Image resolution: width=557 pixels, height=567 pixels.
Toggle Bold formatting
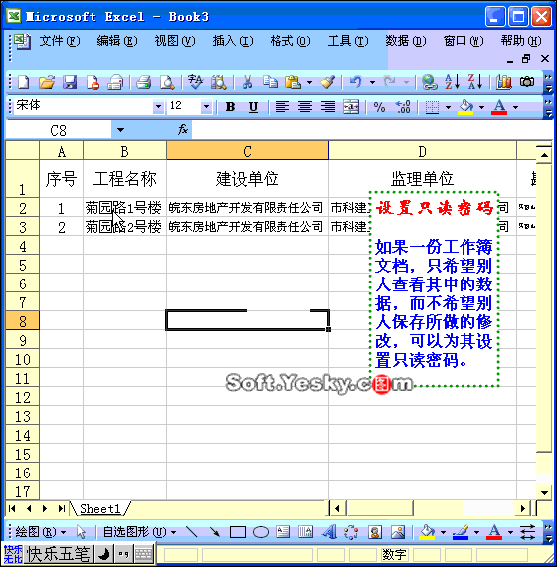point(230,107)
